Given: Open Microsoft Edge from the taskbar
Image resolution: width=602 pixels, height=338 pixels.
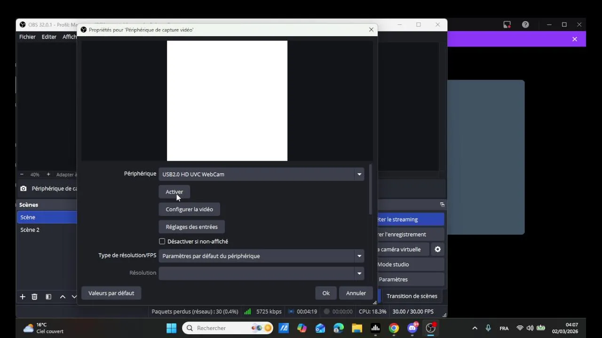Looking at the screenshot, I should point(339,328).
